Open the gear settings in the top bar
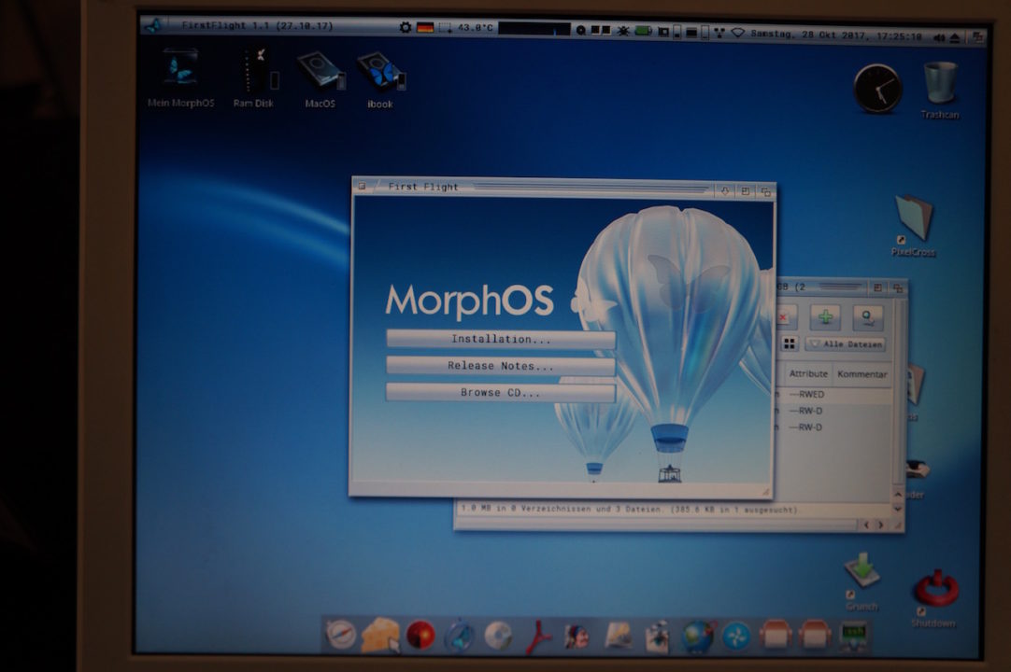The height and width of the screenshot is (672, 1011). pos(406,27)
